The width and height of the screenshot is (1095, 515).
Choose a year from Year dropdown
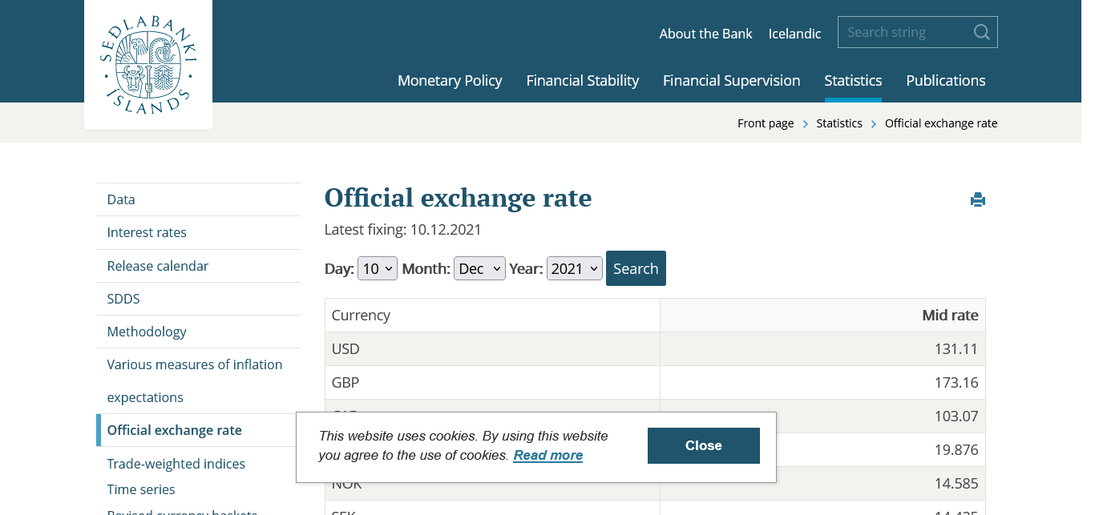pyautogui.click(x=574, y=268)
